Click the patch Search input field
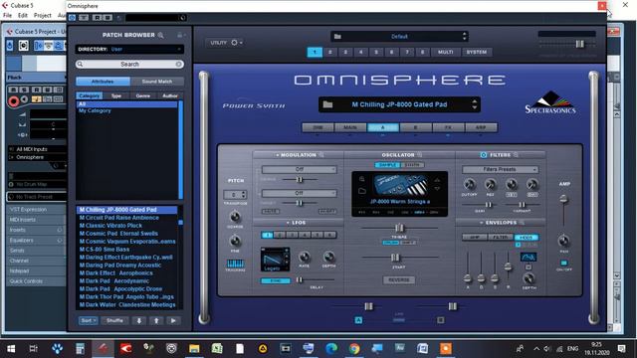637x358 pixels. tap(129, 64)
